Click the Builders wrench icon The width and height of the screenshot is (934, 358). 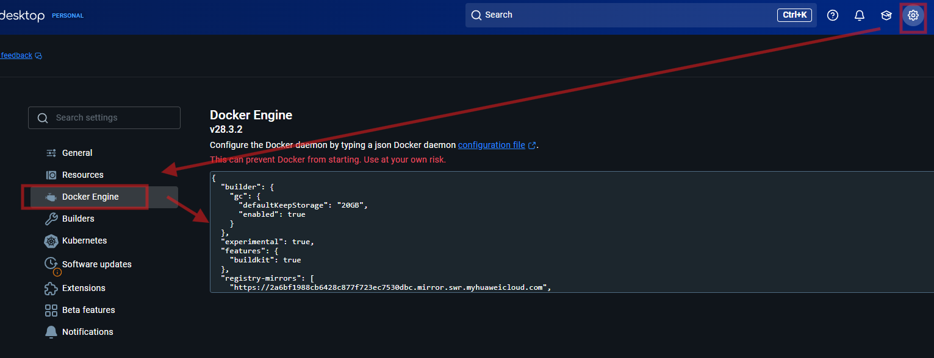tap(51, 219)
